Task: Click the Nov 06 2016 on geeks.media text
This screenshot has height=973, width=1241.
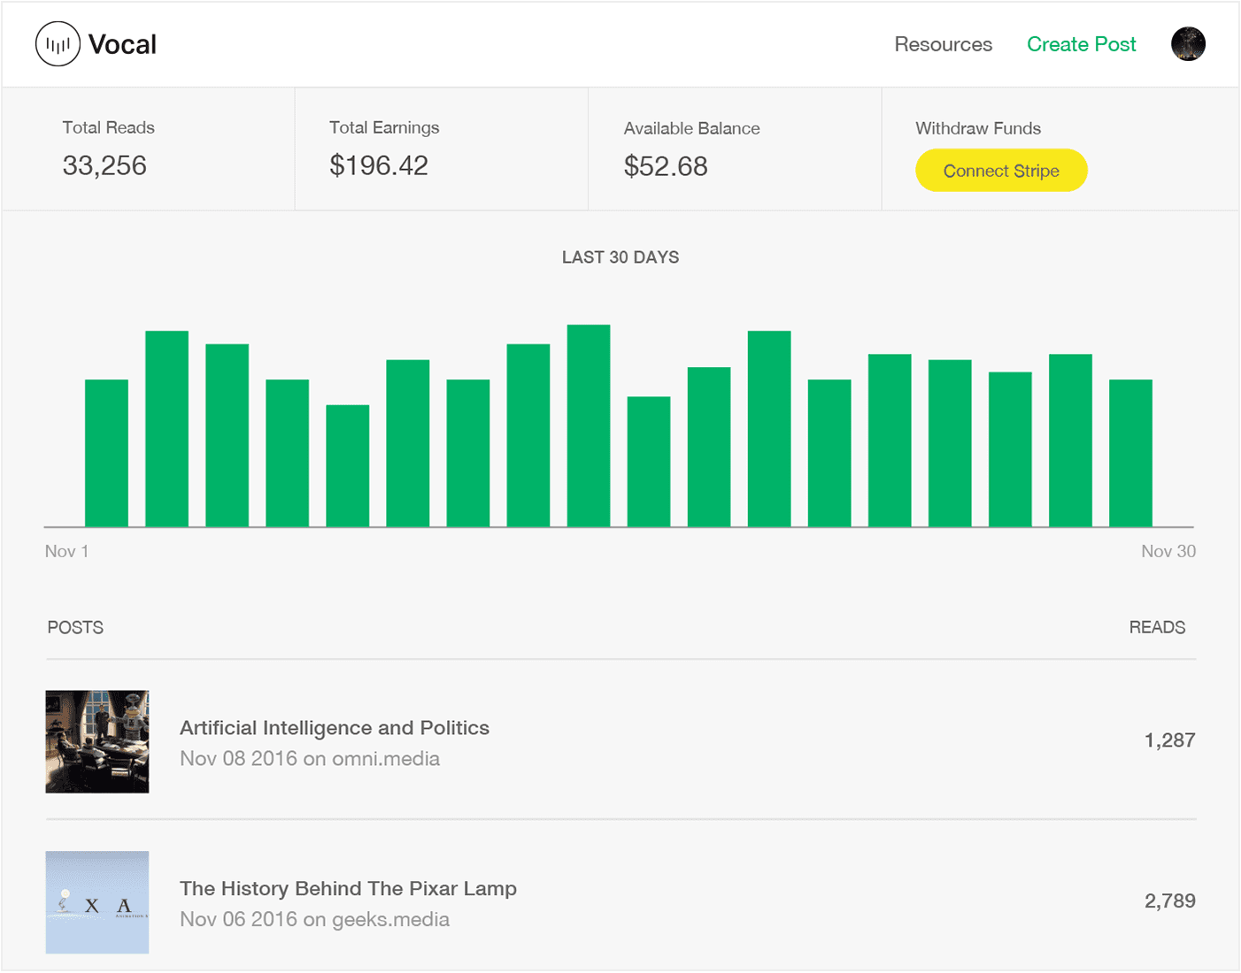Action: pos(314,920)
